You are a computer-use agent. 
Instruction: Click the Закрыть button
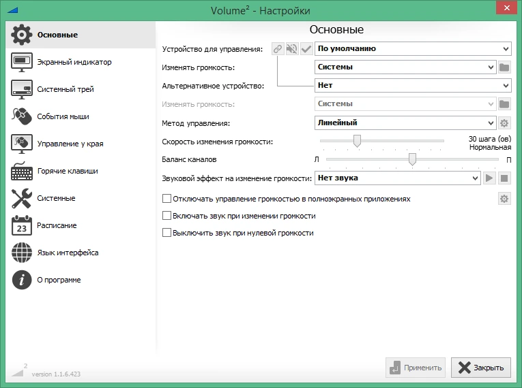(x=481, y=368)
